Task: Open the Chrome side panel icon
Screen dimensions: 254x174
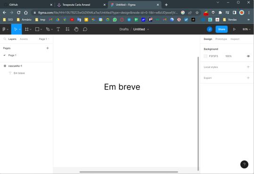Action: 234,13
